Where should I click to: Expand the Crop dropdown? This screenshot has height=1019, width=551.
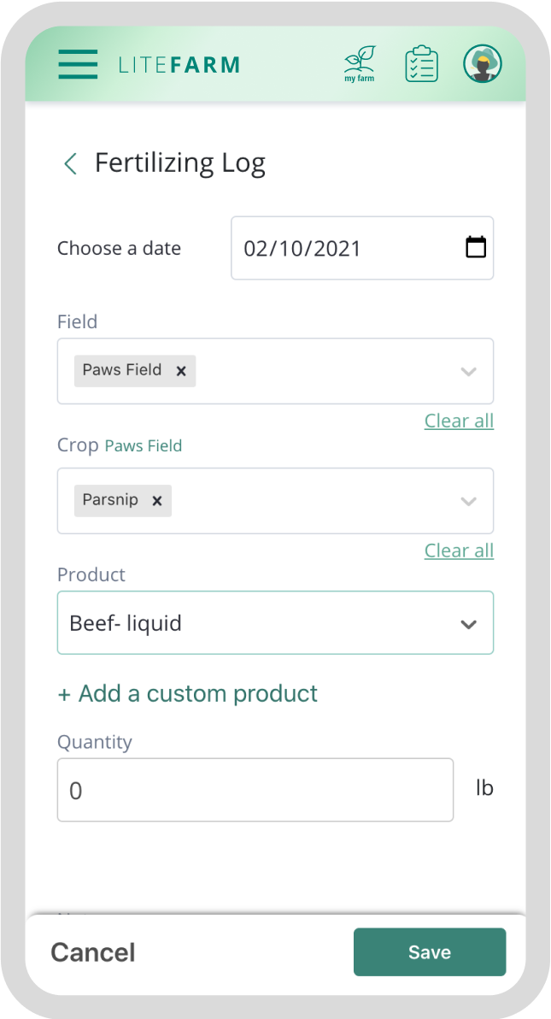468,501
